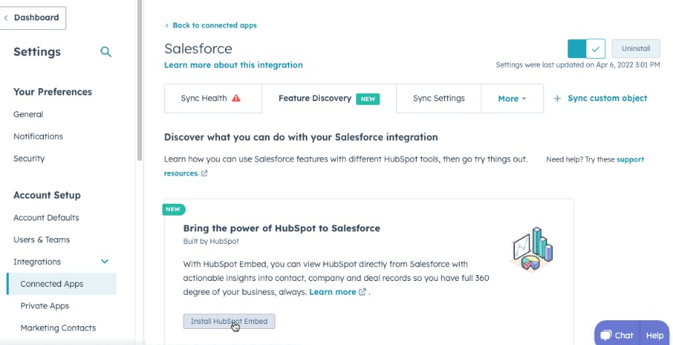Click external link icon after Learn more
673x345 pixels.
click(x=362, y=292)
